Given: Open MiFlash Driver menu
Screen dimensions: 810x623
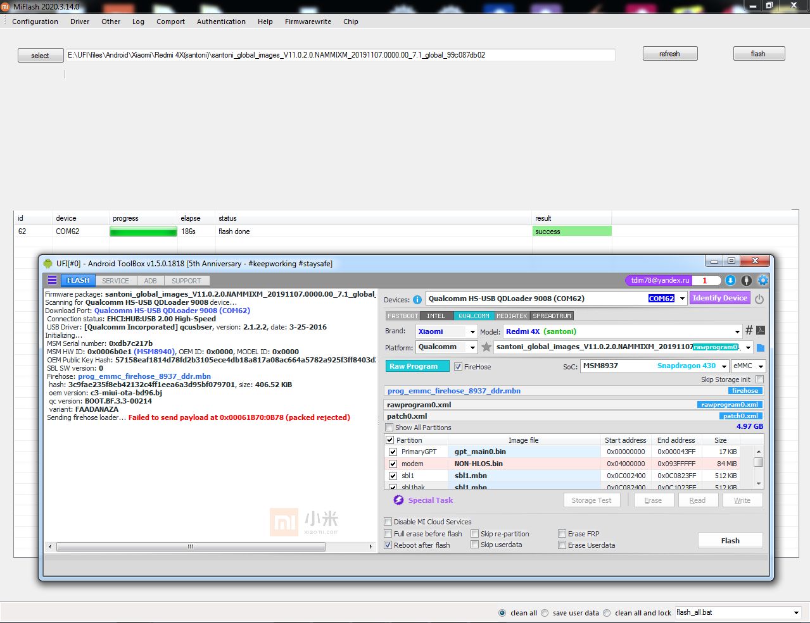Looking at the screenshot, I should 80,22.
